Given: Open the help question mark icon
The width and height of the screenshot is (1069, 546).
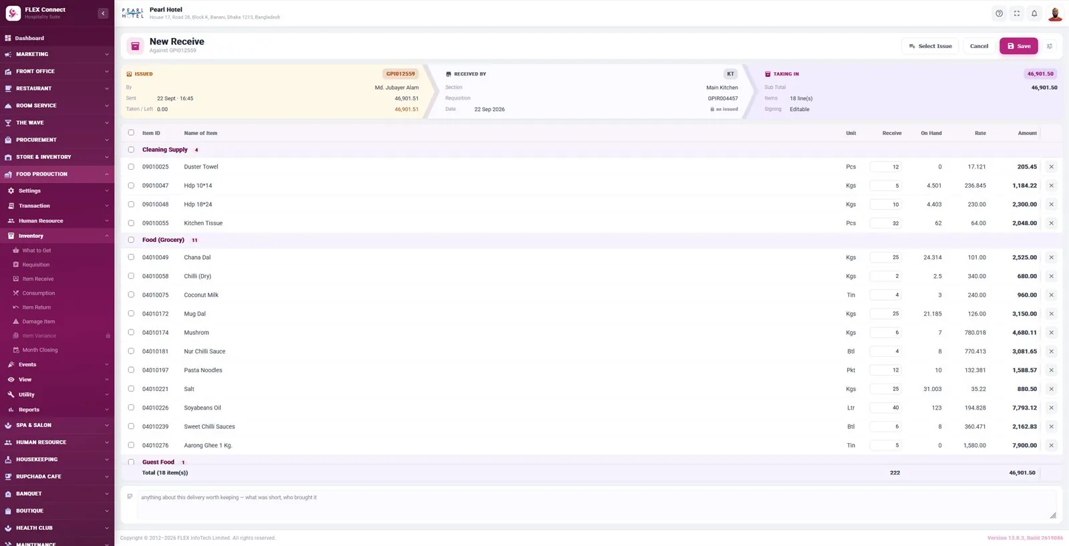Looking at the screenshot, I should 999,13.
